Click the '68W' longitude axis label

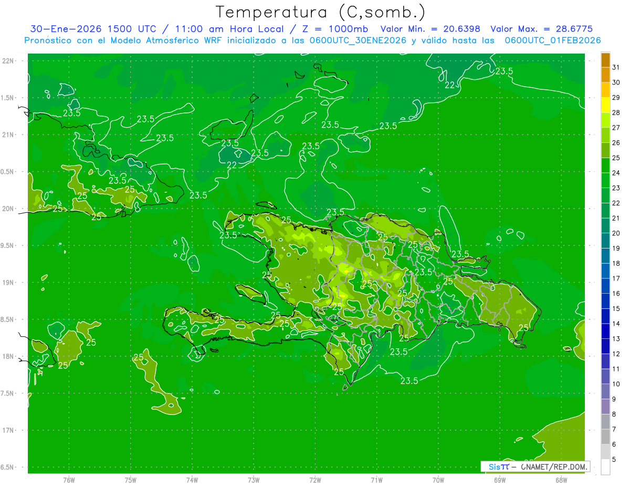pos(561,480)
